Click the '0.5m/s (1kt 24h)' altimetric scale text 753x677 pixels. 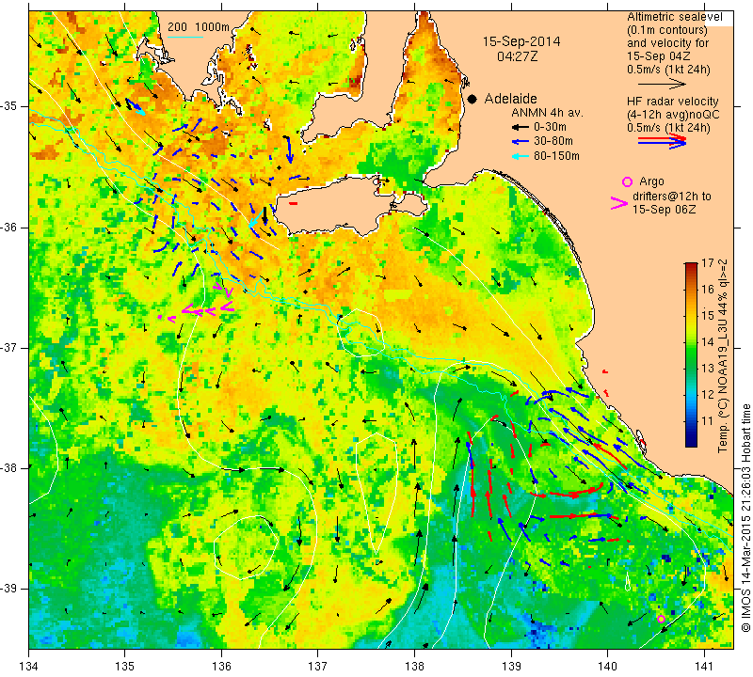tap(668, 69)
